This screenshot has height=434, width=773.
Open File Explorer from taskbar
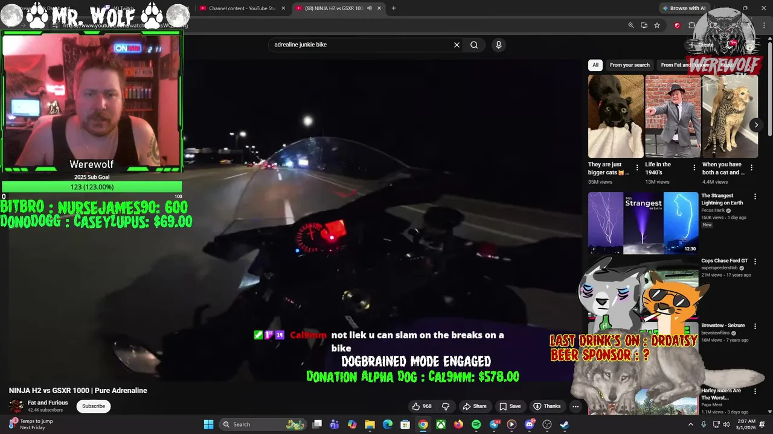(370, 424)
